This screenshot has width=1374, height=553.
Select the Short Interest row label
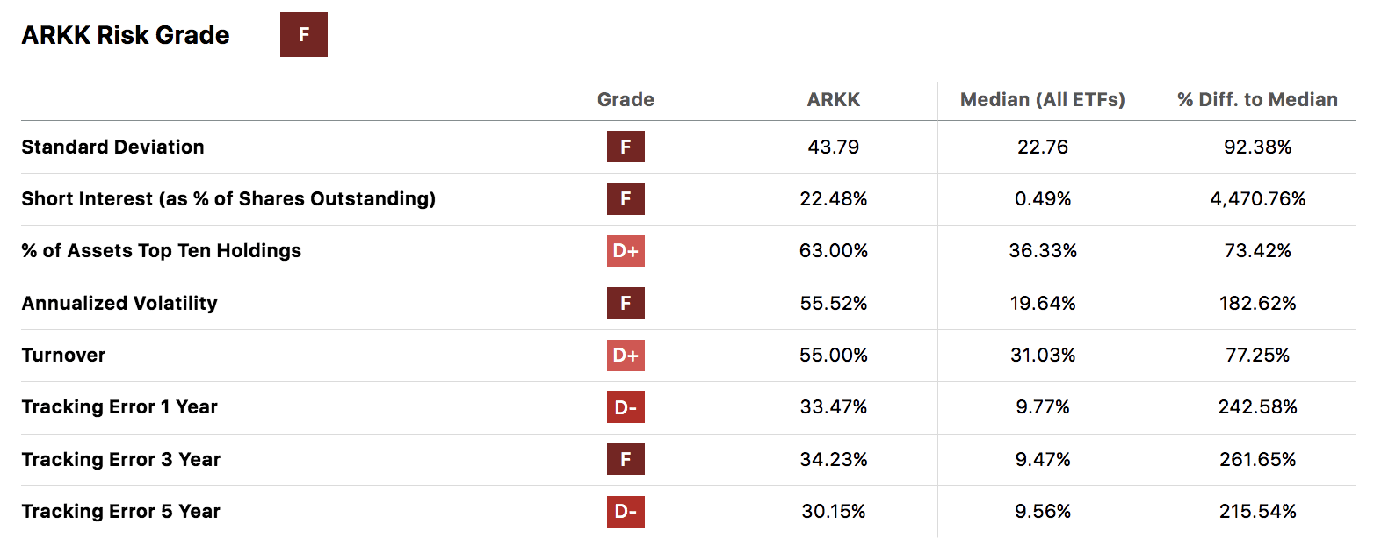click(228, 198)
